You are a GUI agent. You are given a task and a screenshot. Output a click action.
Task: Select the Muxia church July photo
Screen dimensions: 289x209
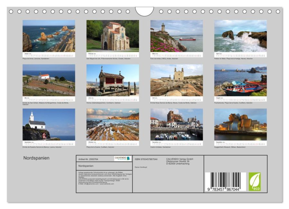click(x=176, y=80)
